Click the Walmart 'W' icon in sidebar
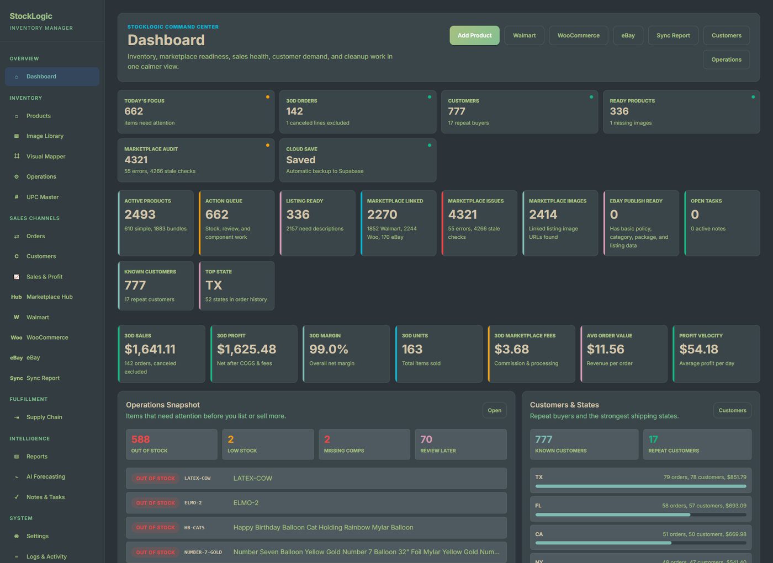Viewport: 773px width, 563px height. pyautogui.click(x=17, y=318)
